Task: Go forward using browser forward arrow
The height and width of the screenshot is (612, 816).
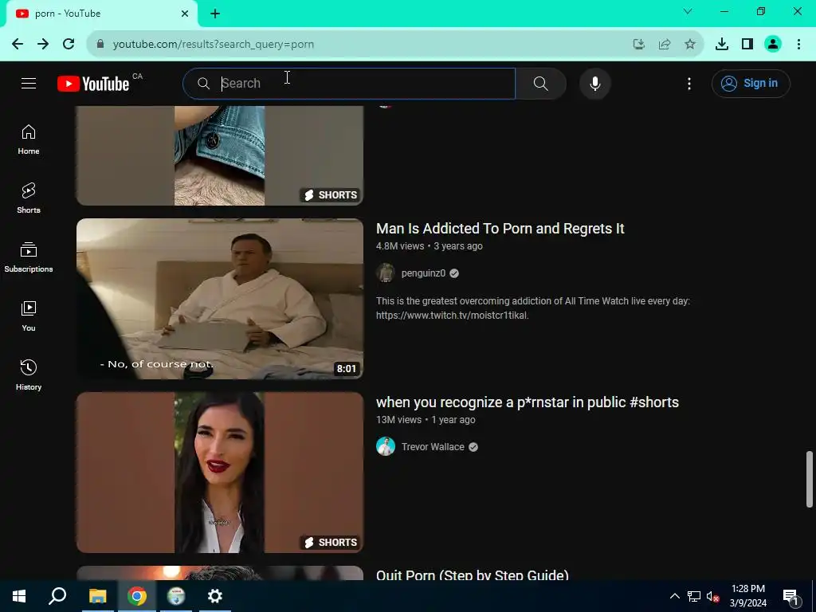Action: [43, 45]
